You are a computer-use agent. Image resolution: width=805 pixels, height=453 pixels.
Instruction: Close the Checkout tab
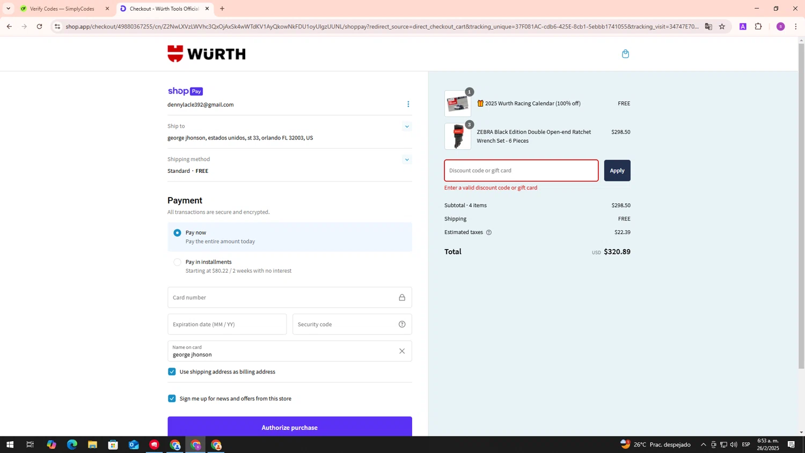(x=207, y=9)
